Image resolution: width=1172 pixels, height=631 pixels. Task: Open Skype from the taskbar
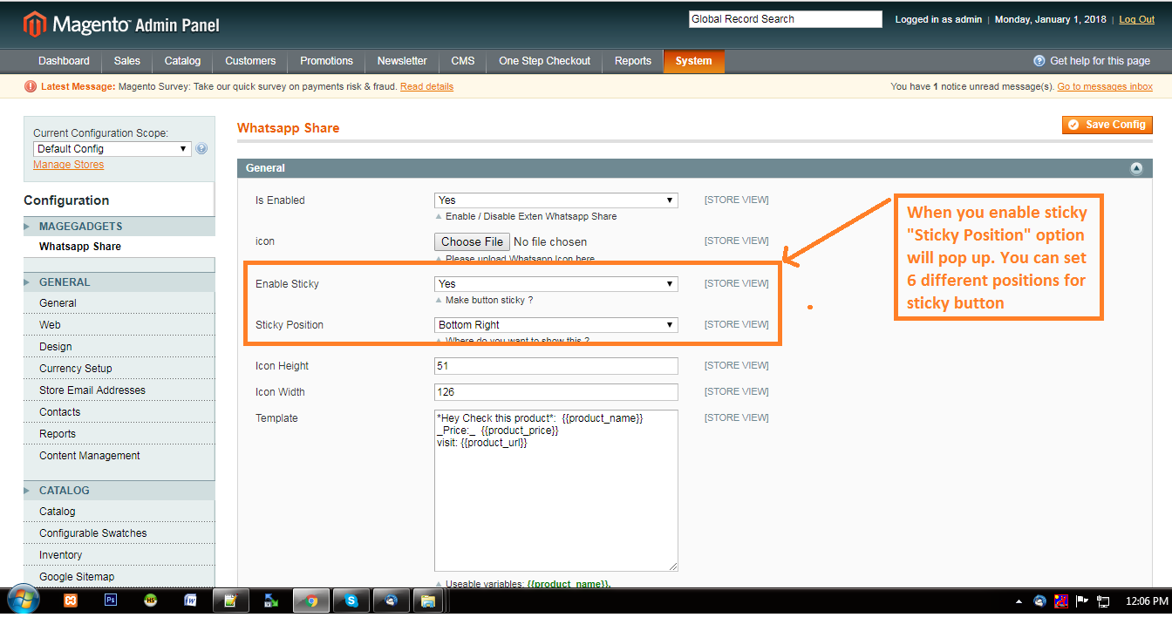click(x=351, y=600)
